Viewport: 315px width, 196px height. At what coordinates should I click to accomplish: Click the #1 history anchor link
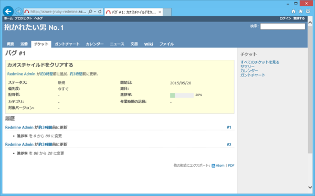pyautogui.click(x=229, y=127)
